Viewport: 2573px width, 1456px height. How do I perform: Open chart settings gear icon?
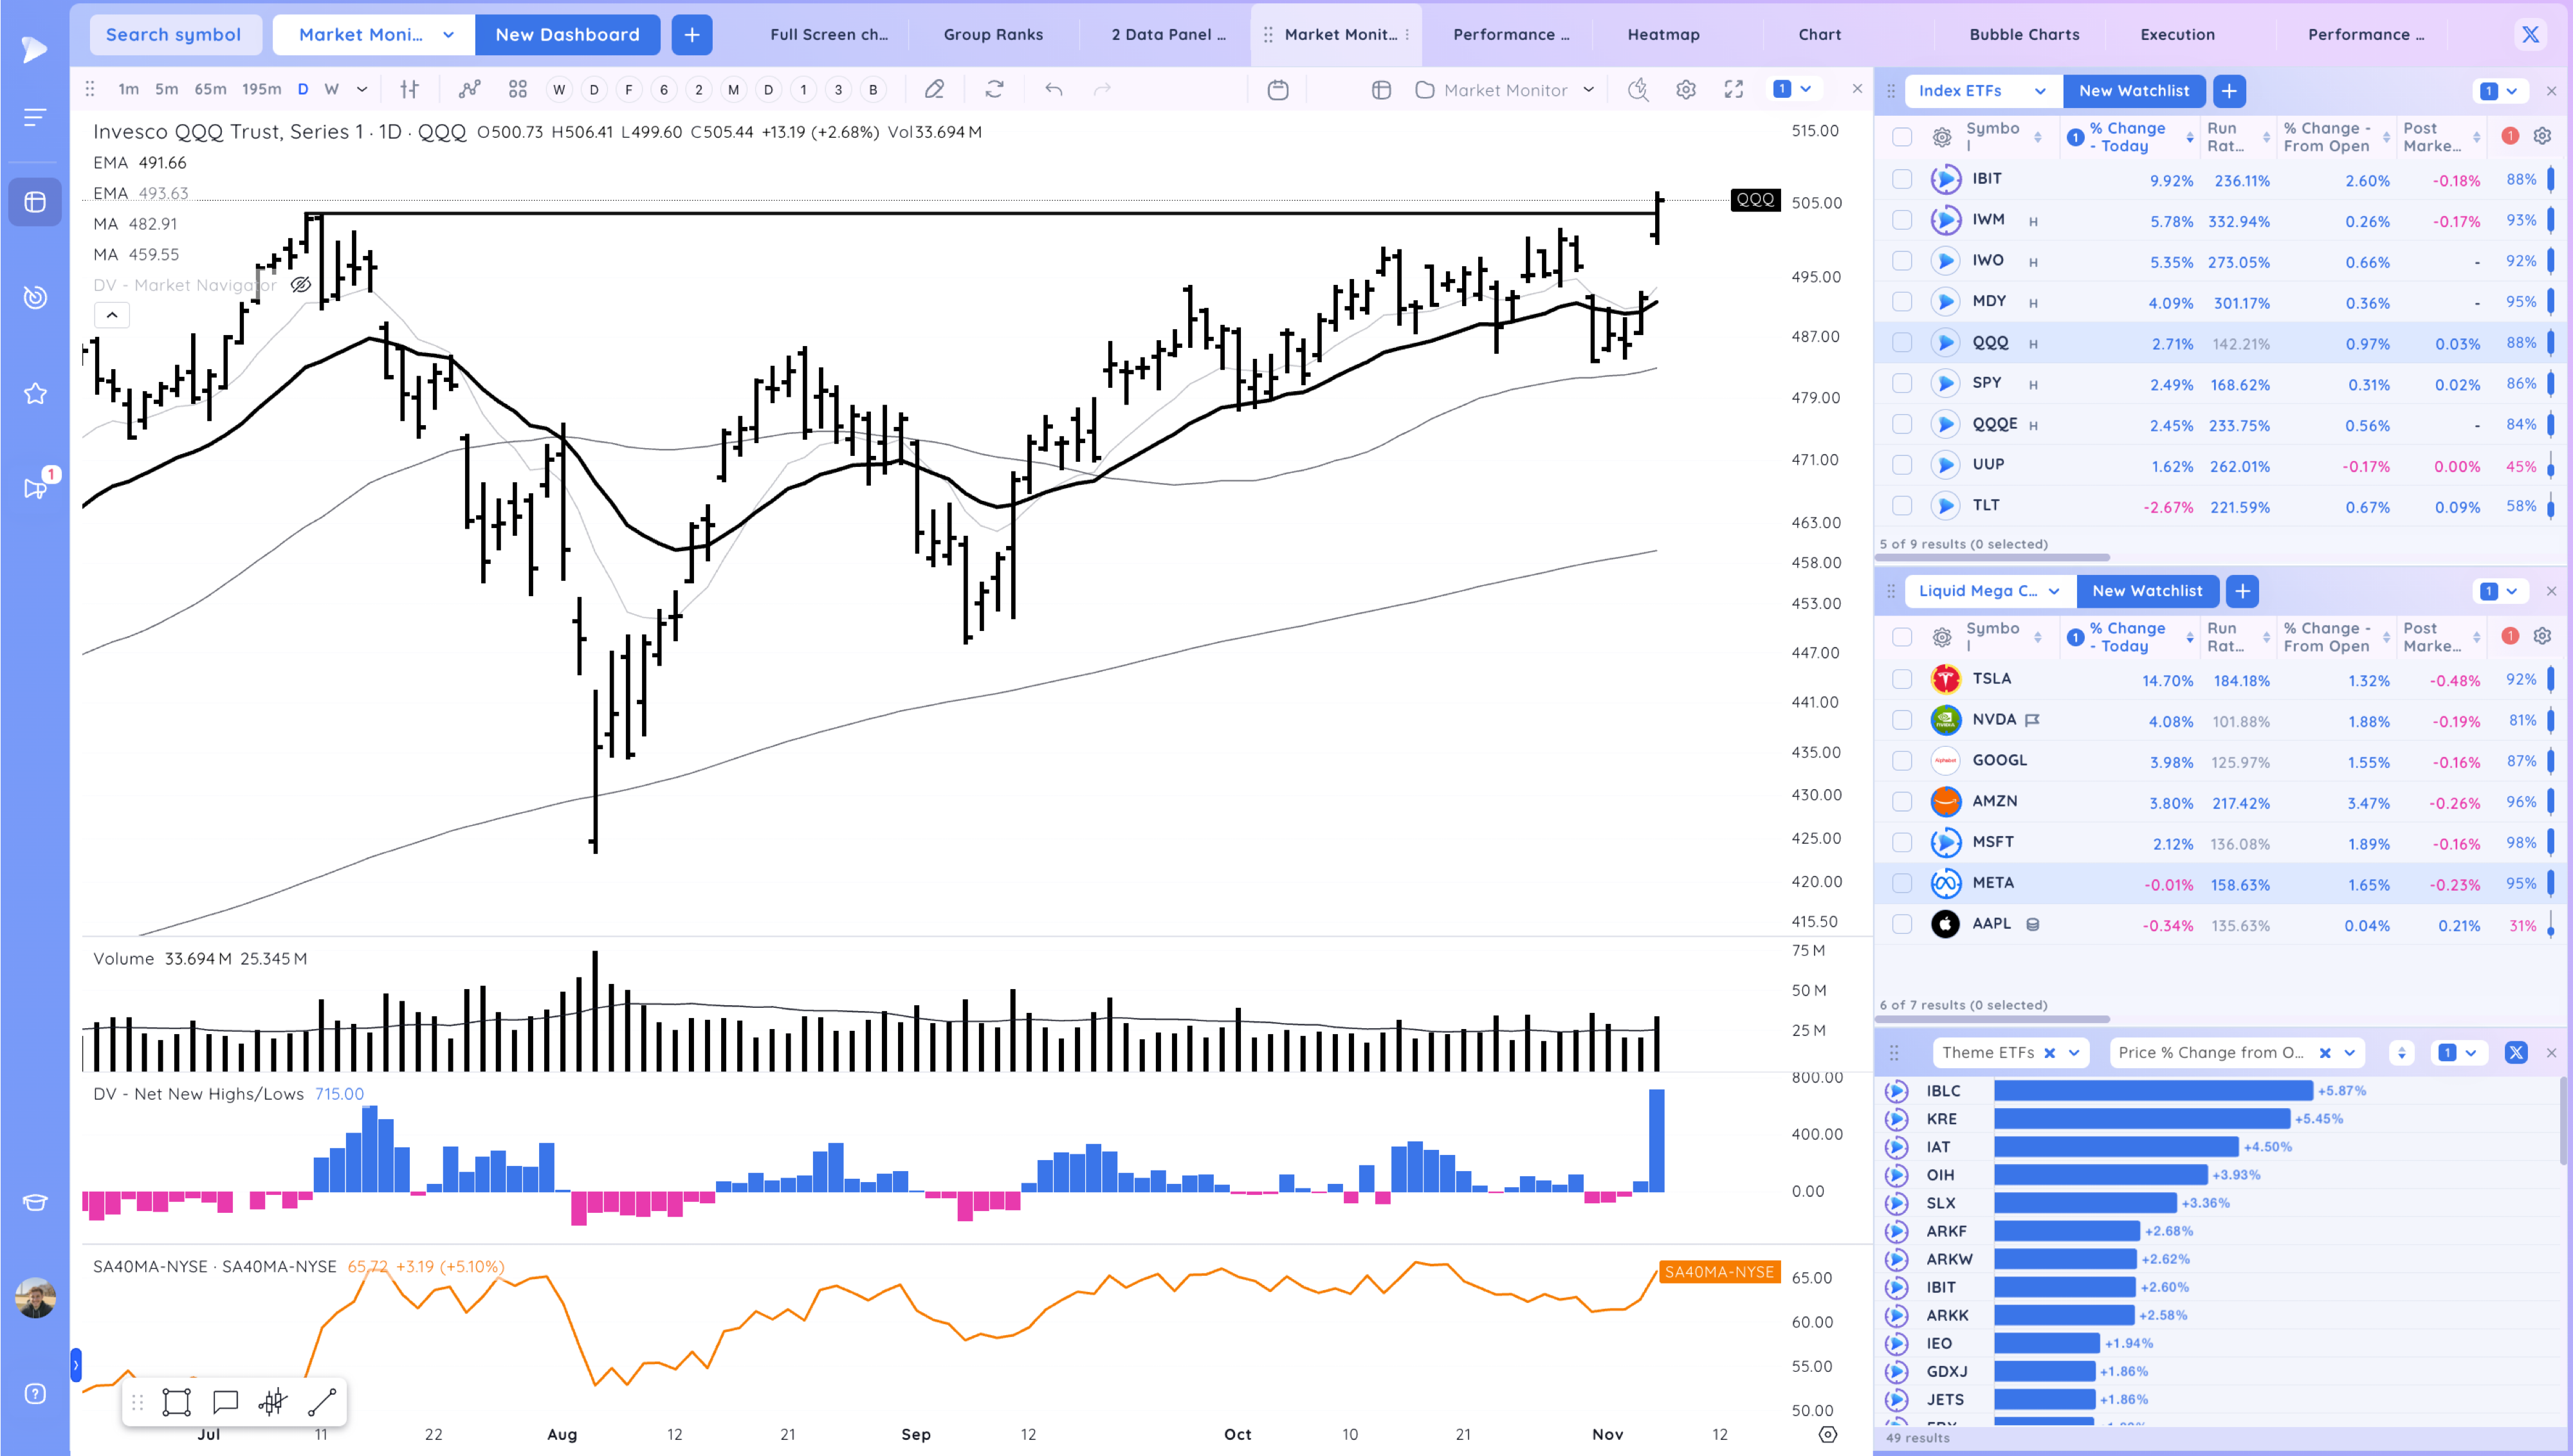pos(1686,90)
